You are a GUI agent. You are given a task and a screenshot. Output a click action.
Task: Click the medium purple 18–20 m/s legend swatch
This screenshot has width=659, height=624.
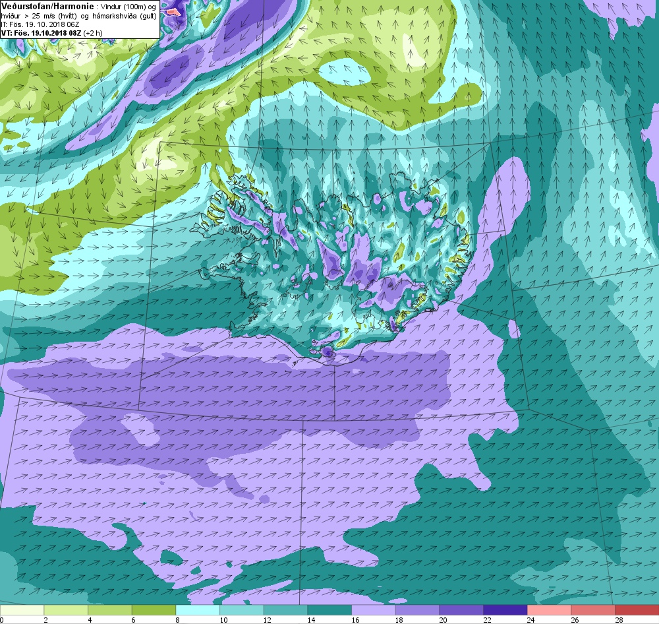[x=417, y=610]
